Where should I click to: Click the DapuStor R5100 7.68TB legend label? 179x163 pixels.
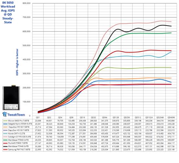point(19,127)
